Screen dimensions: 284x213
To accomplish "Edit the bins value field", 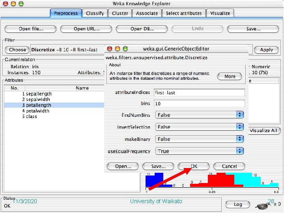I will (199, 103).
